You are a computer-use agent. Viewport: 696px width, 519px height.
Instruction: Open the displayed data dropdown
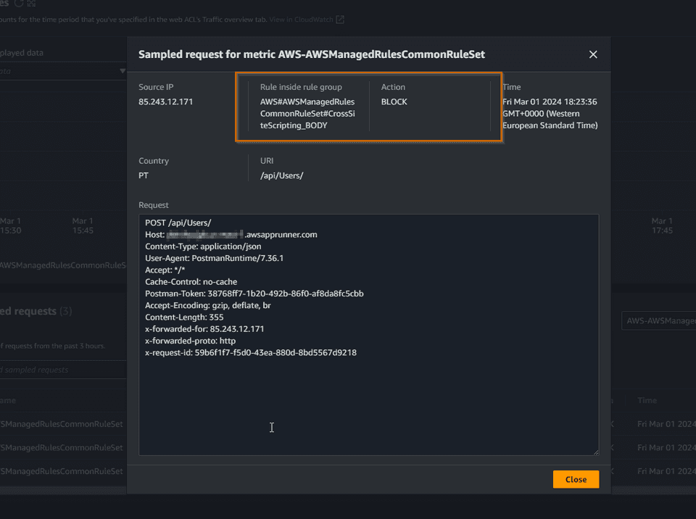62,70
